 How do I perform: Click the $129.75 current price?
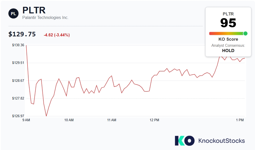point(22,34)
